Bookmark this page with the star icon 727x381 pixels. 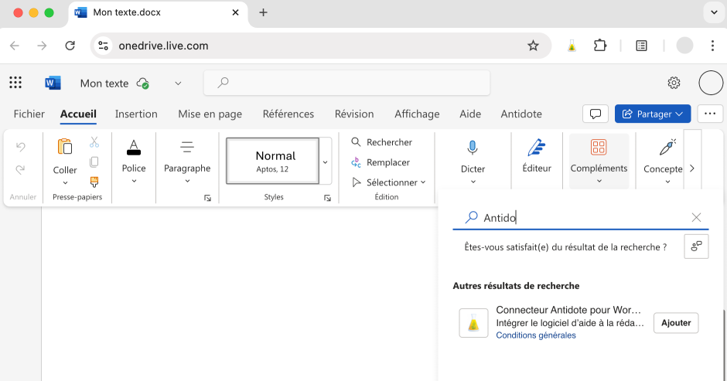pos(533,46)
